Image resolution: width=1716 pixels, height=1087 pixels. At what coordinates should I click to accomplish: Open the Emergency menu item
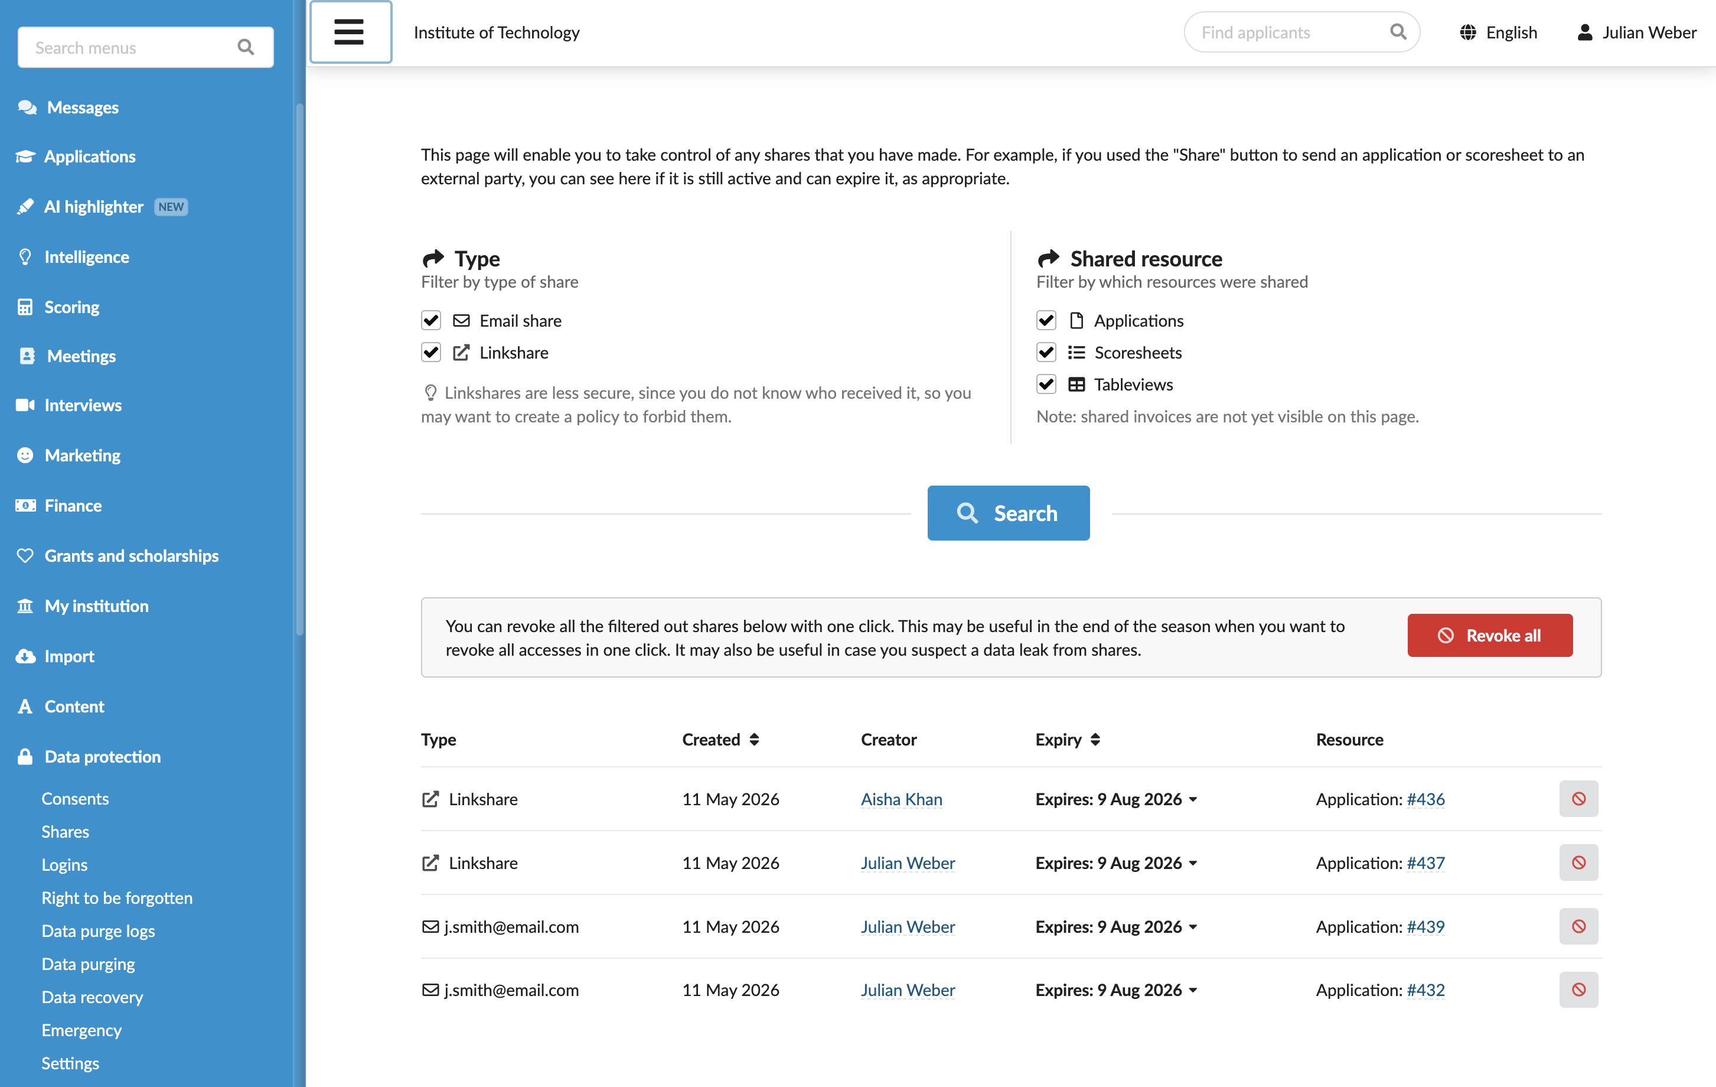pos(81,1030)
